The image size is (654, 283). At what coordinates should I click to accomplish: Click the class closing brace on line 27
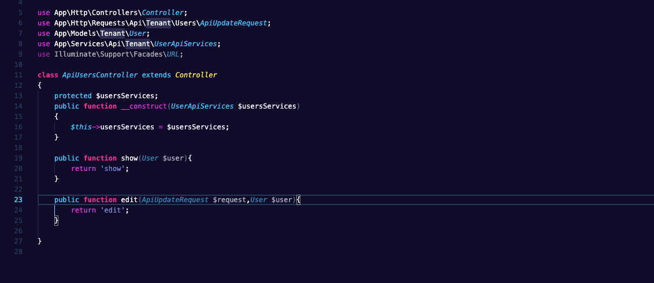point(40,241)
